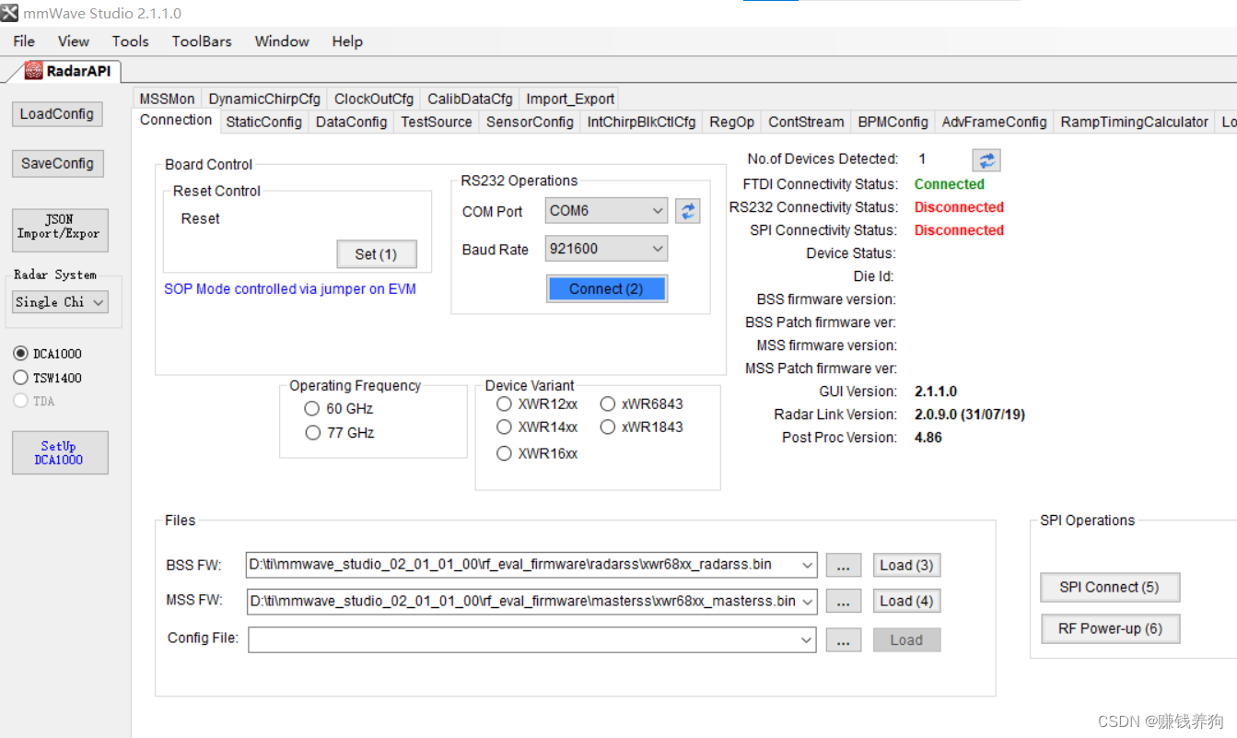
Task: Click the Load (3) BSS firmware button
Action: pos(906,566)
